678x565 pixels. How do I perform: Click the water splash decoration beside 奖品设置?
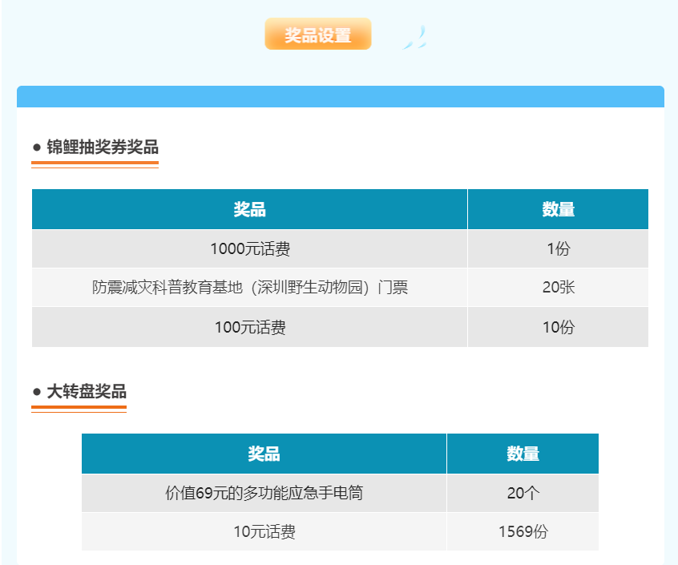415,38
